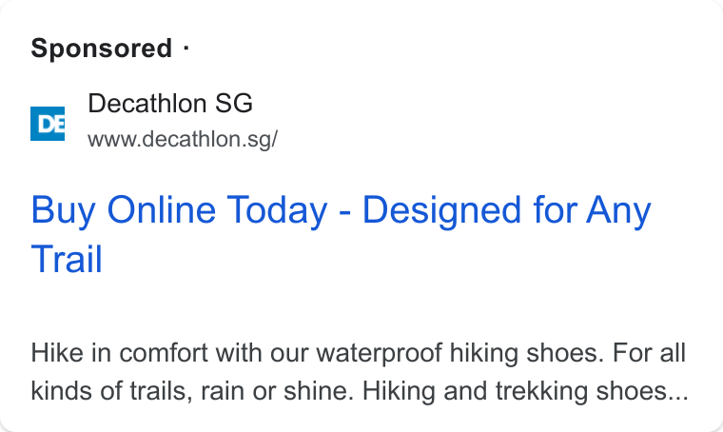Click the dot after 'Sponsored'
The width and height of the screenshot is (723, 432).
[x=186, y=48]
